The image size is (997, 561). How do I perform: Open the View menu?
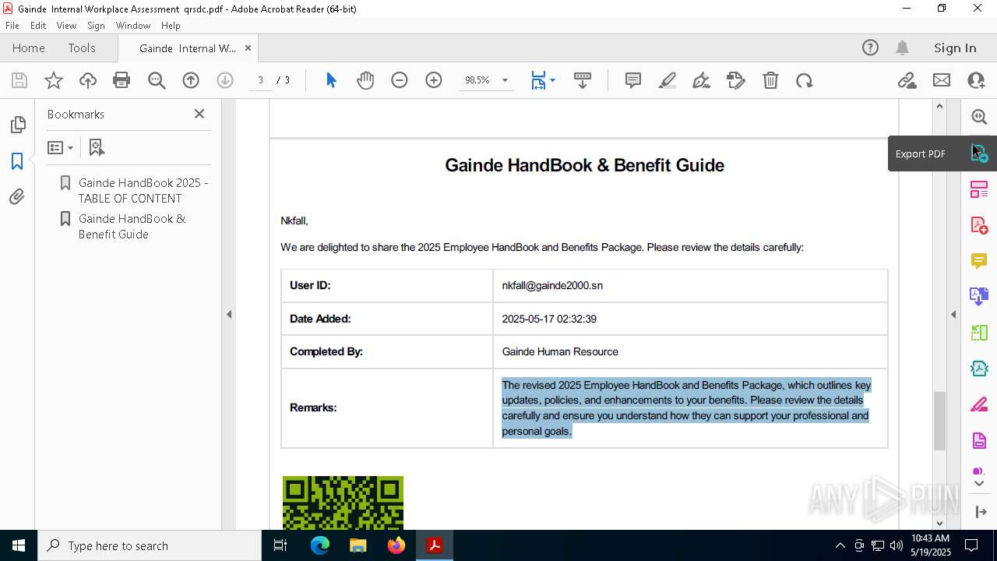pos(66,26)
